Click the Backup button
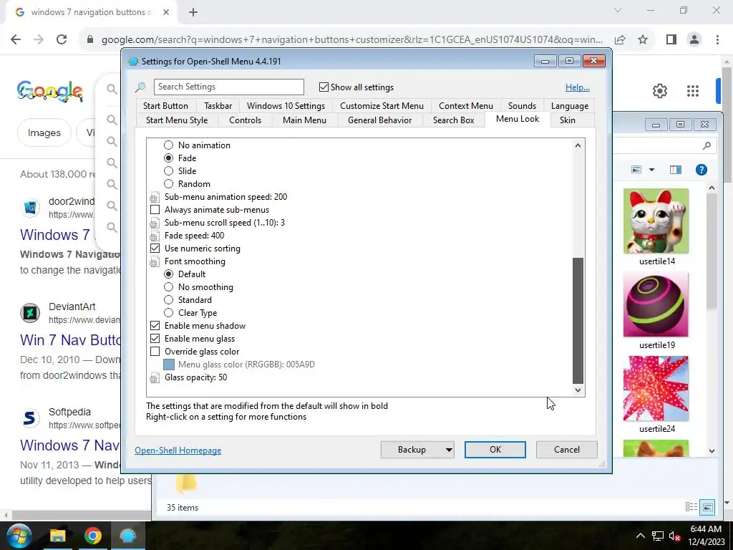Viewport: 733px width, 550px height. (412, 450)
